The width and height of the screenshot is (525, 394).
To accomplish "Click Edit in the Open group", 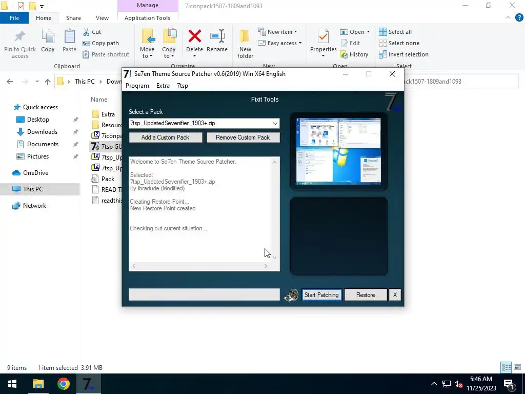I will [x=350, y=43].
